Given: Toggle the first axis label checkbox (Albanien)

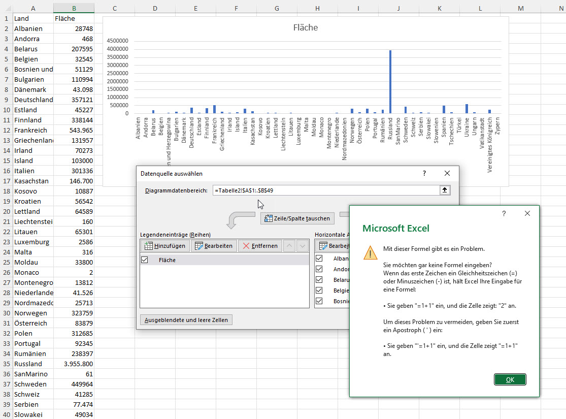Looking at the screenshot, I should [x=319, y=259].
